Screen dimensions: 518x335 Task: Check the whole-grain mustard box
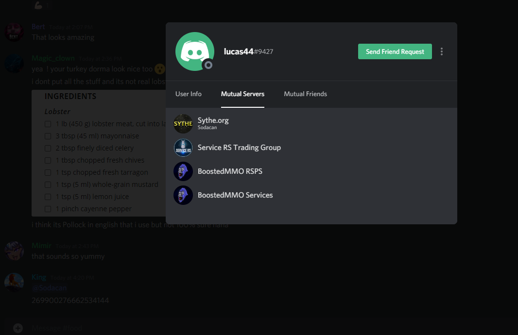pos(48,185)
